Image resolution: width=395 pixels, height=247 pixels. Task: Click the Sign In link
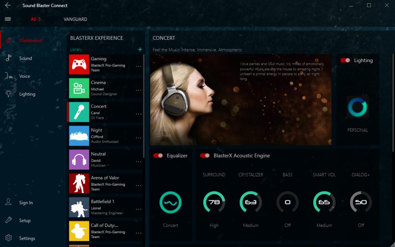pyautogui.click(x=26, y=203)
